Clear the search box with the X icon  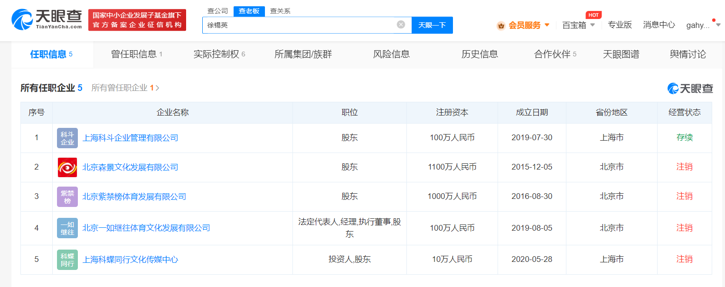pyautogui.click(x=401, y=25)
